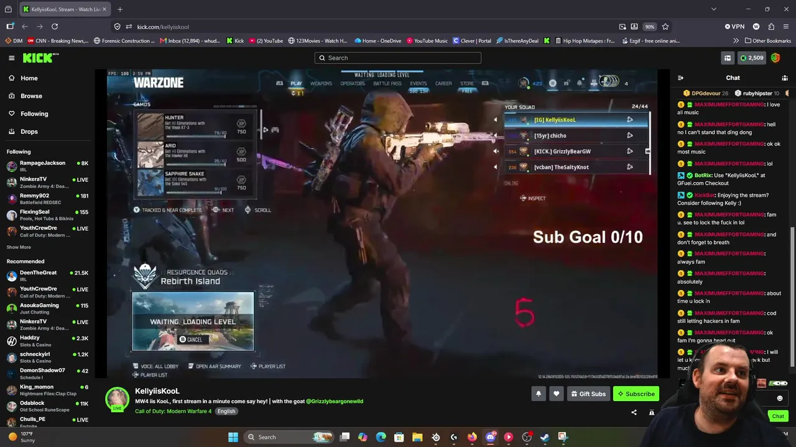Open the CNN Breaking News bookmark
This screenshot has width=796, height=447.
pyautogui.click(x=58, y=41)
